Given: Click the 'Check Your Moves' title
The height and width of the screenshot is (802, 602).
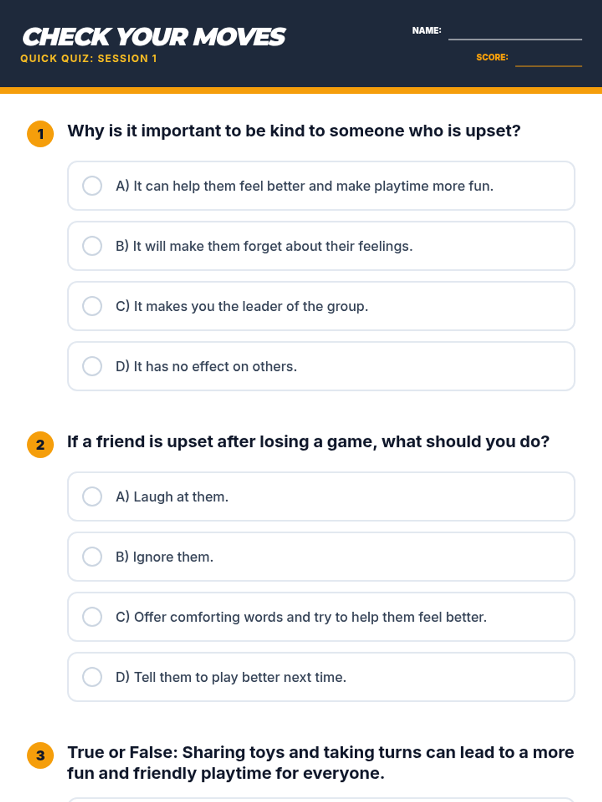Looking at the screenshot, I should click(154, 37).
